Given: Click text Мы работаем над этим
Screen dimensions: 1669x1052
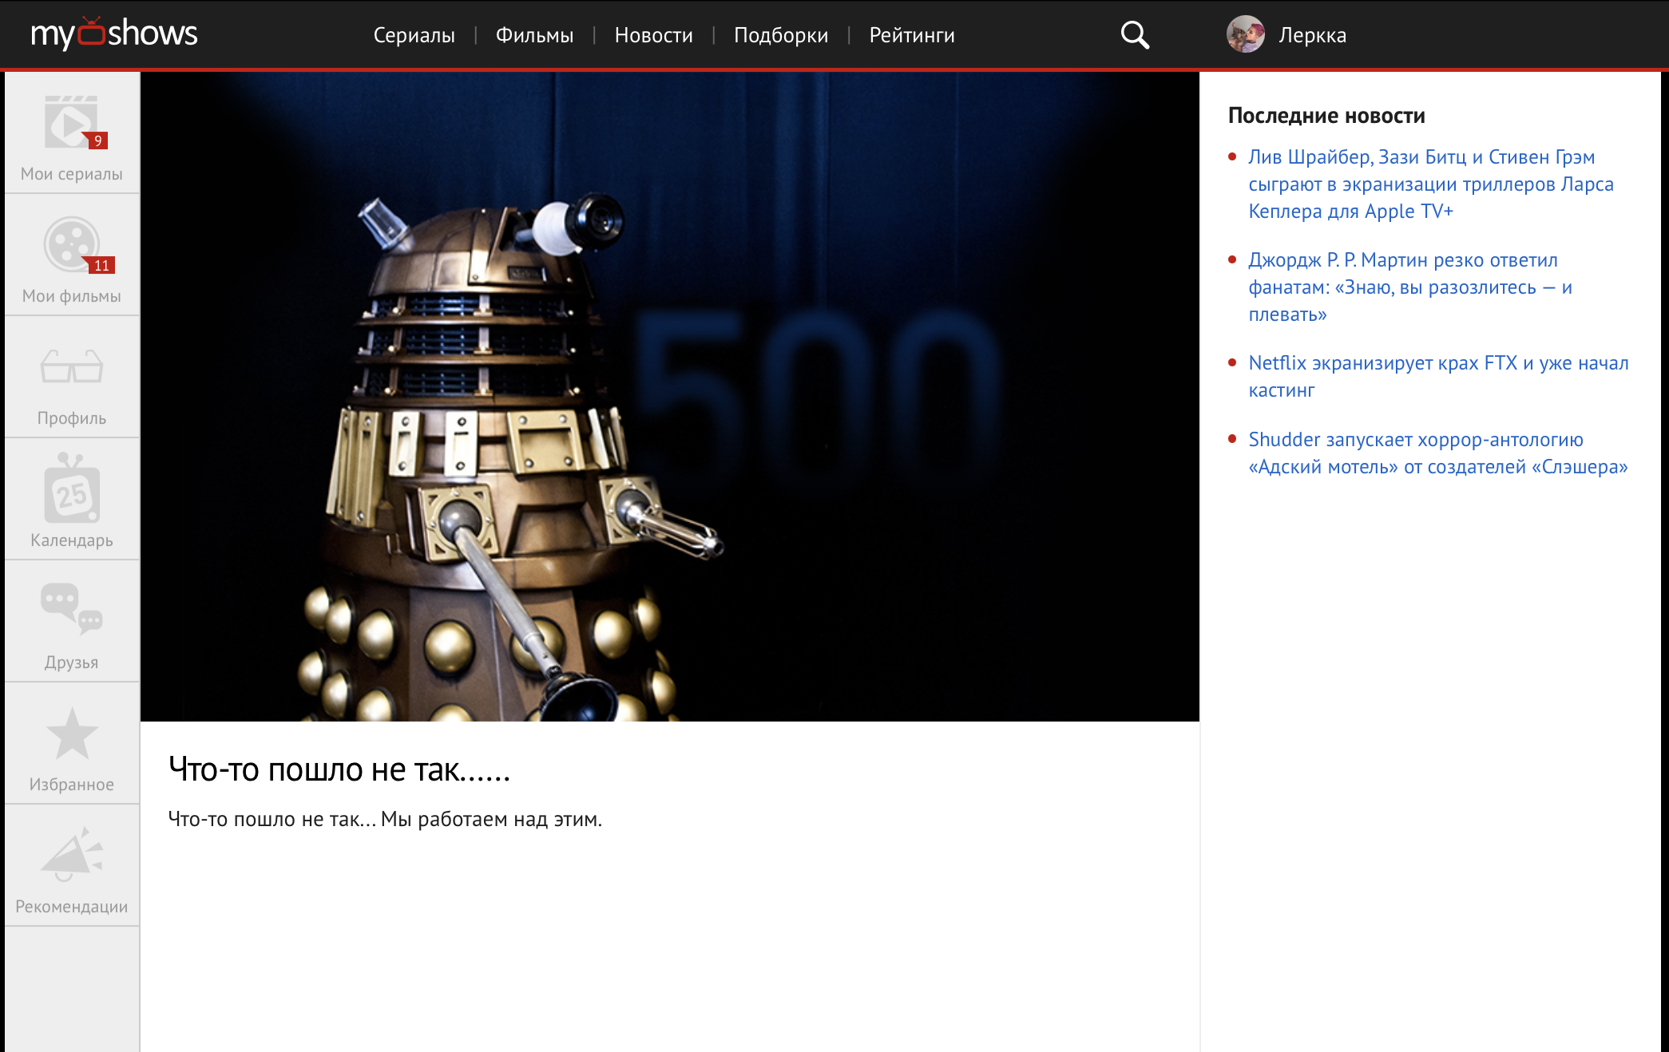Looking at the screenshot, I should click(491, 820).
